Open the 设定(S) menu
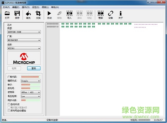 [36, 7]
